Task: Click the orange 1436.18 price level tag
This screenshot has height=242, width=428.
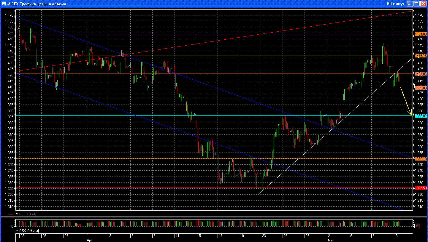Action: 421,56
